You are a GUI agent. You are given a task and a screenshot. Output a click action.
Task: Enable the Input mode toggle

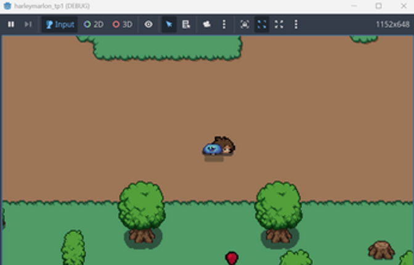tap(60, 25)
